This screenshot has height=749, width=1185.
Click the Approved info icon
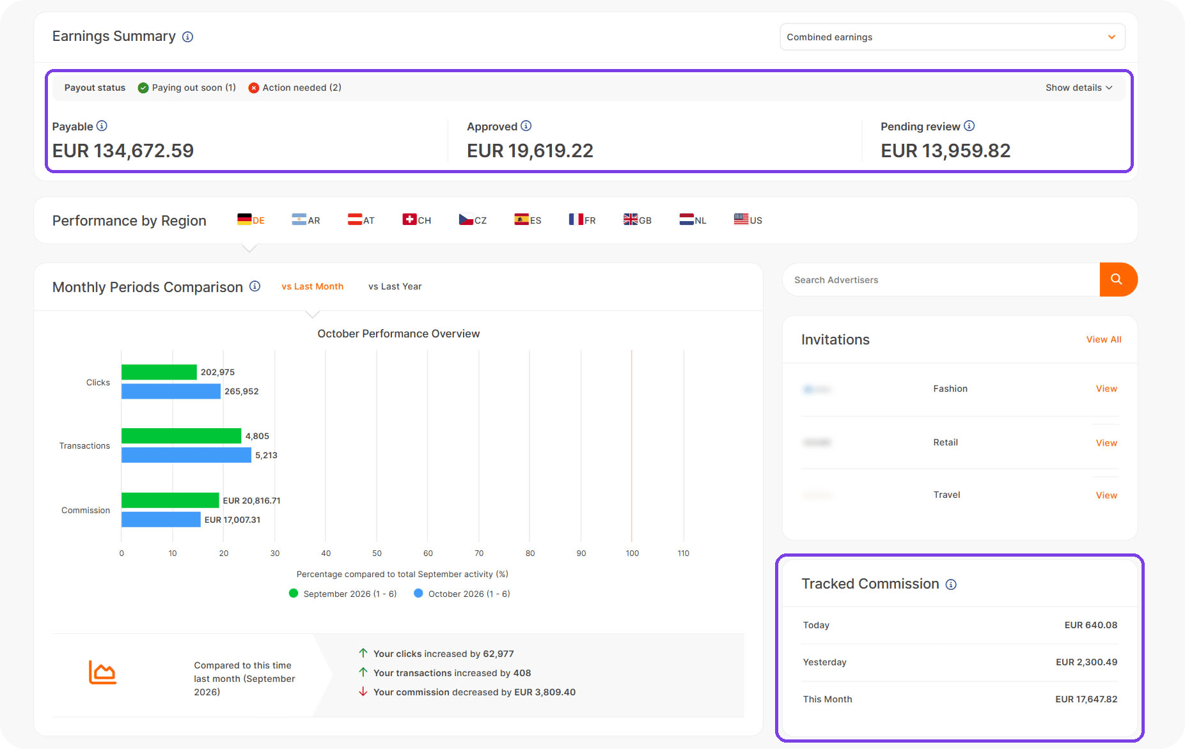pos(526,126)
